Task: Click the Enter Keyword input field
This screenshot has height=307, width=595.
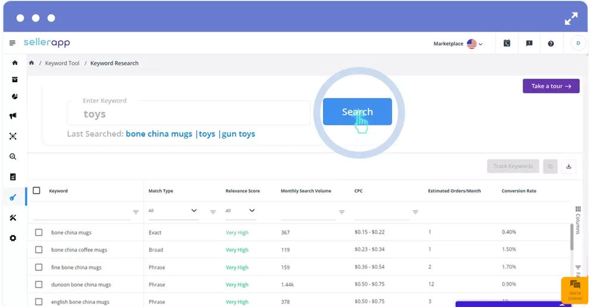Action: 188,113
